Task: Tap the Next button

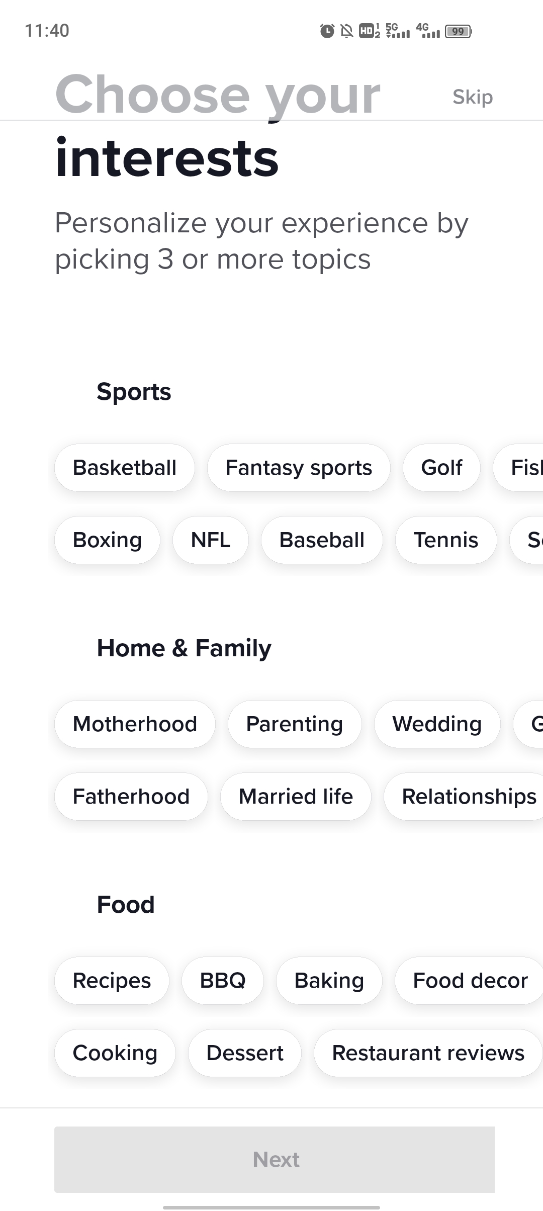Action: [275, 1160]
